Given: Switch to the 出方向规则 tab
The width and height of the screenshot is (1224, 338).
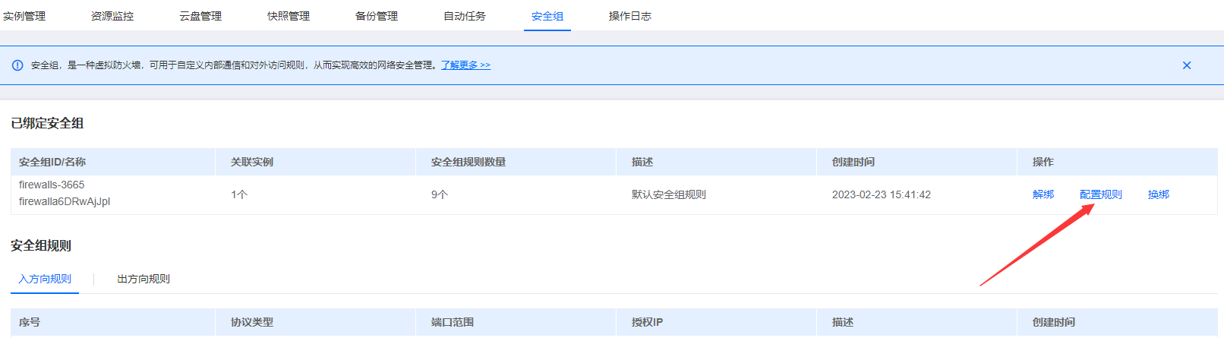Looking at the screenshot, I should (x=144, y=279).
